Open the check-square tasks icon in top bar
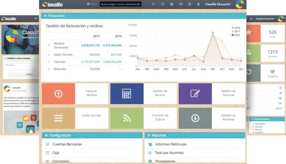The image size is (286, 164). click(x=190, y=4)
